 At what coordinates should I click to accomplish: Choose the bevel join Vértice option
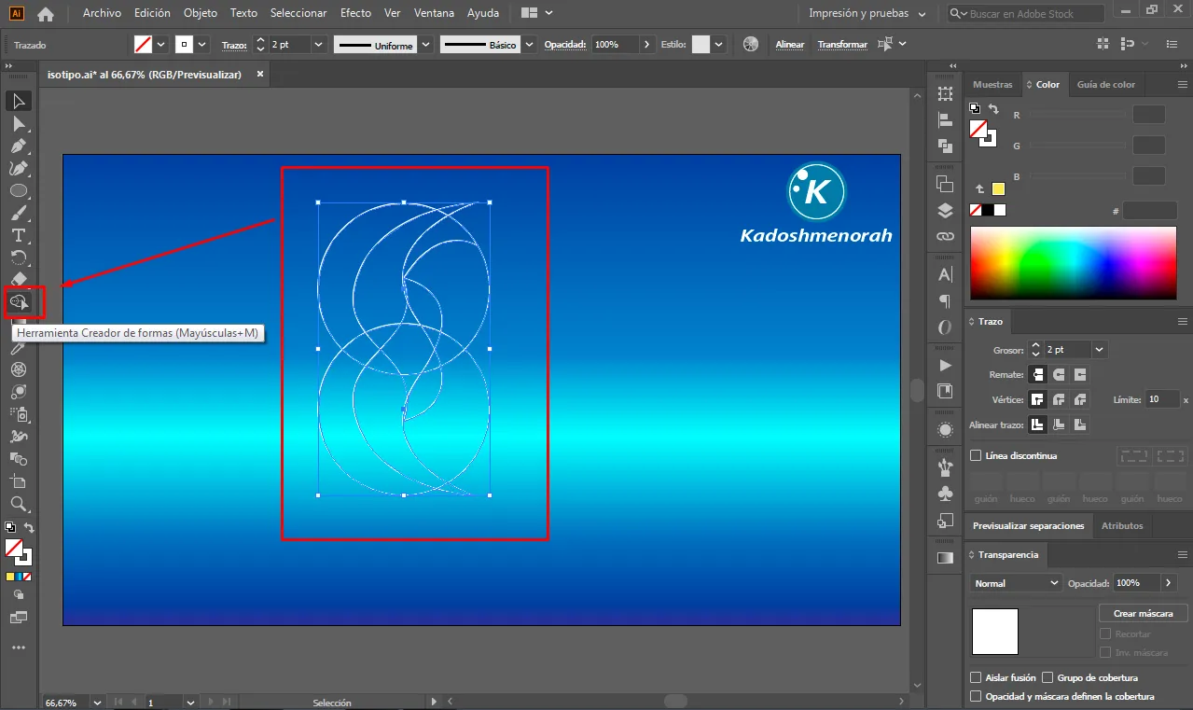(x=1080, y=399)
